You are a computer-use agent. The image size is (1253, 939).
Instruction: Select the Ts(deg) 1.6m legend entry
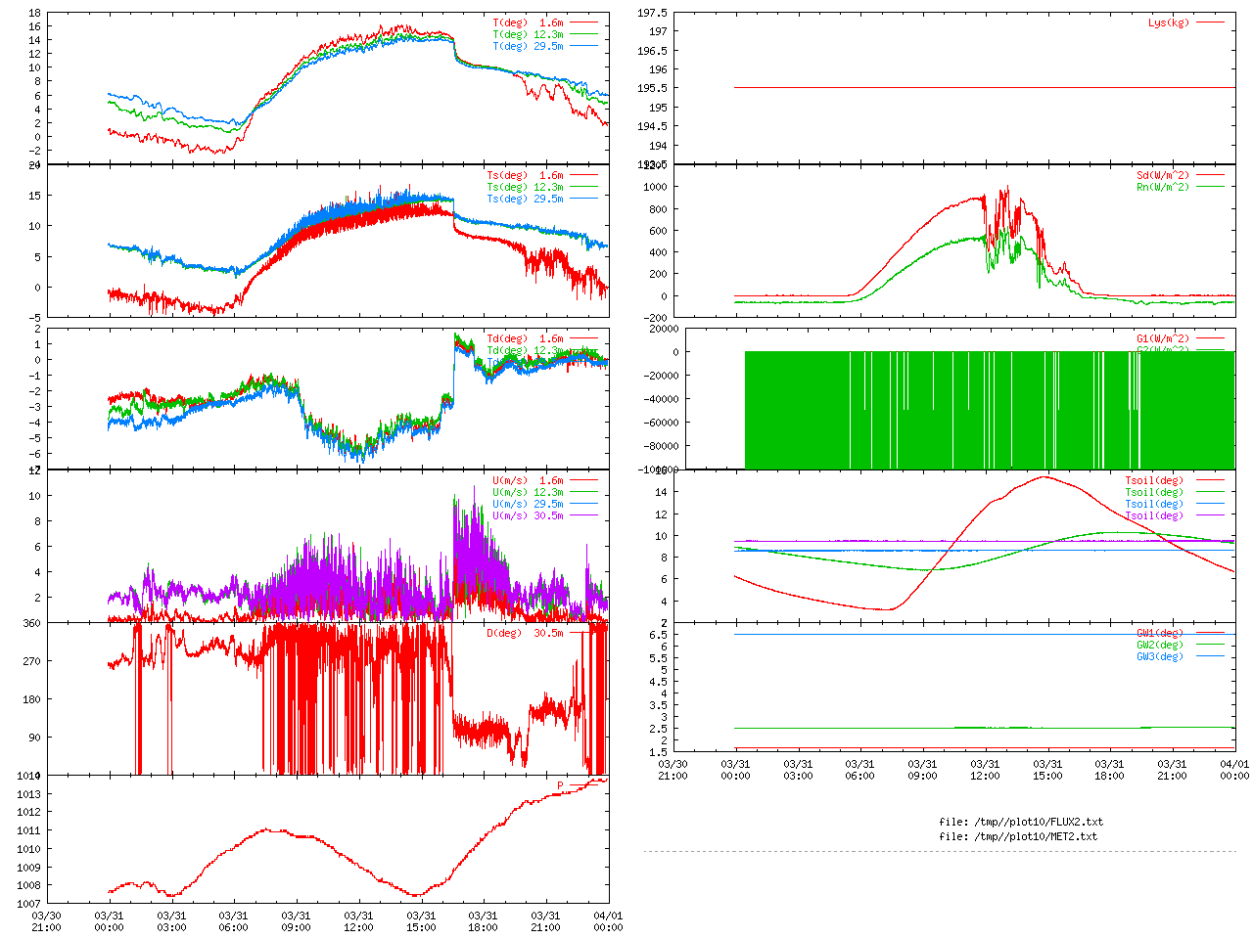[526, 176]
